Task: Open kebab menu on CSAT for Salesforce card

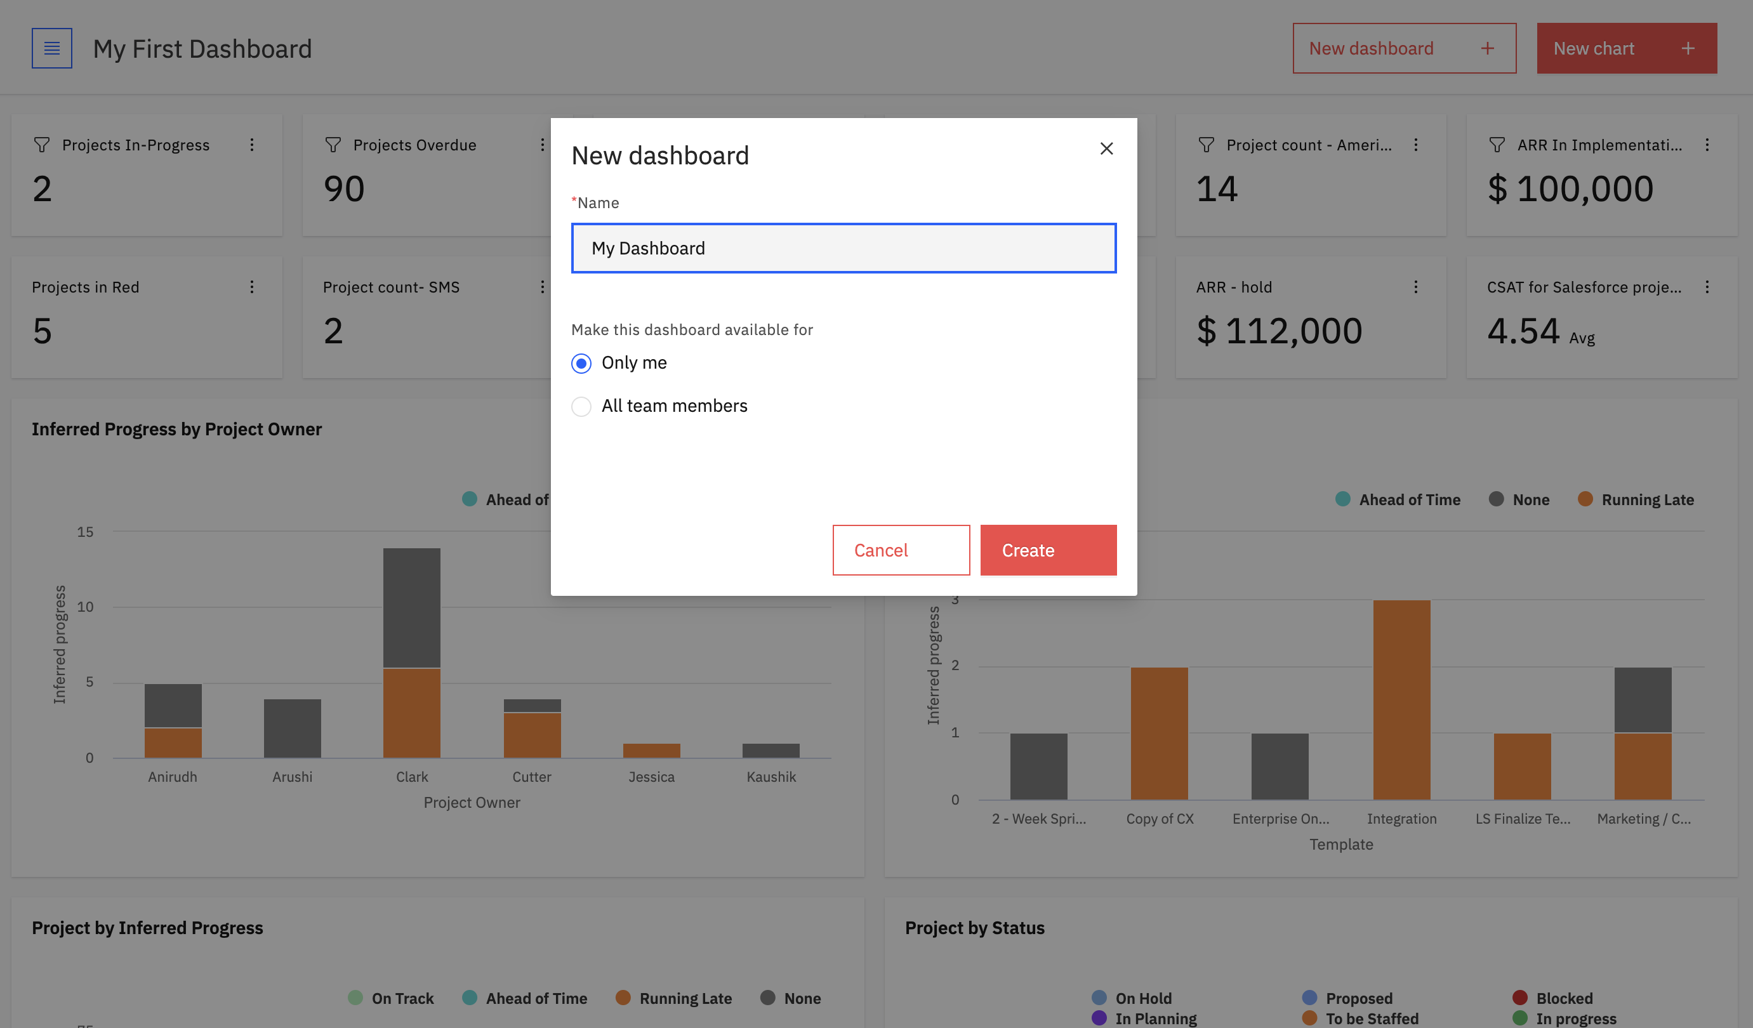Action: 1707,287
